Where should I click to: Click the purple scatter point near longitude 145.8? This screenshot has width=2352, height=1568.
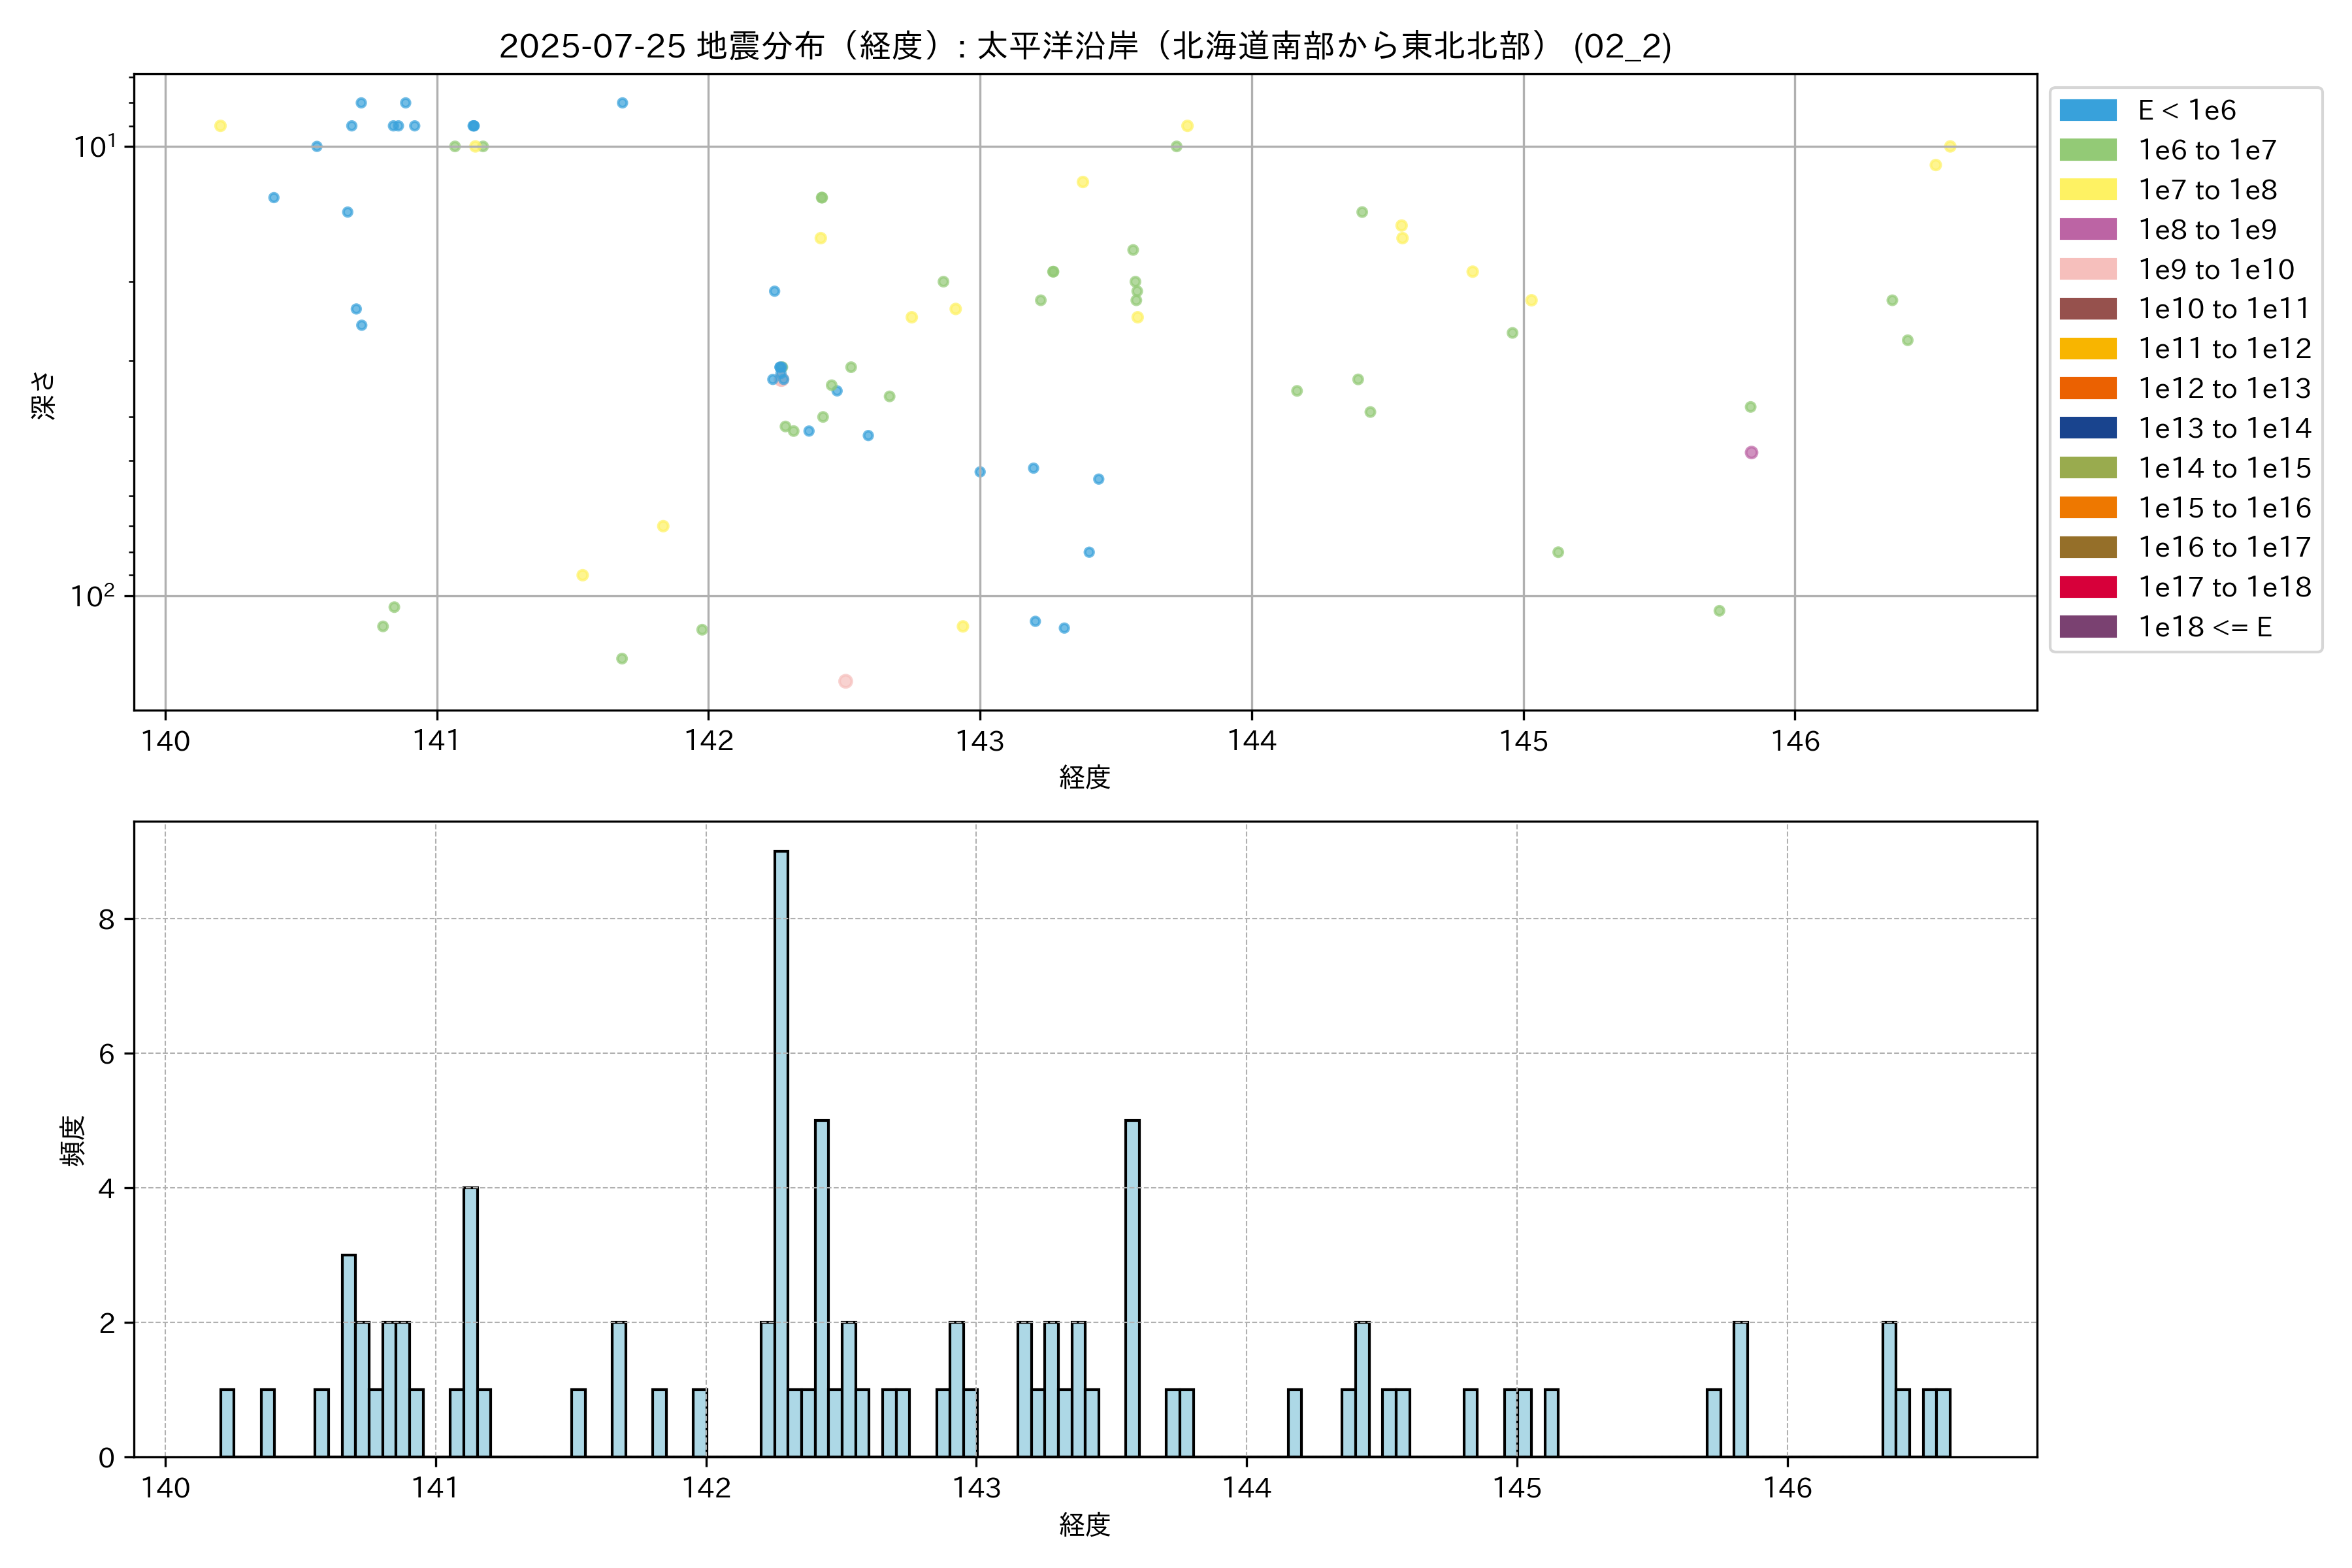point(1751,453)
